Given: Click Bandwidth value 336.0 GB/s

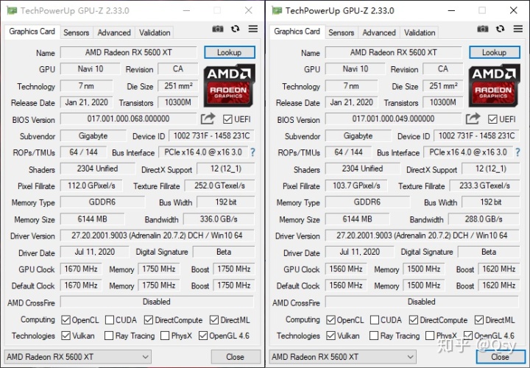Looking at the screenshot, I should [x=219, y=219].
